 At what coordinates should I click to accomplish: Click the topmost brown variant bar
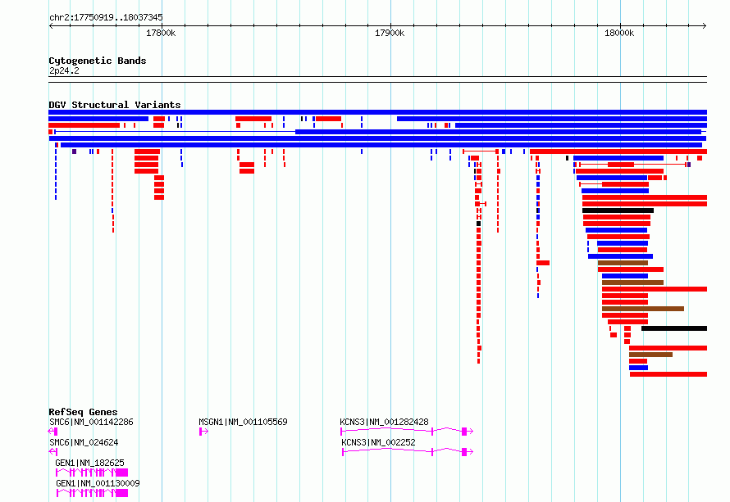(x=623, y=263)
